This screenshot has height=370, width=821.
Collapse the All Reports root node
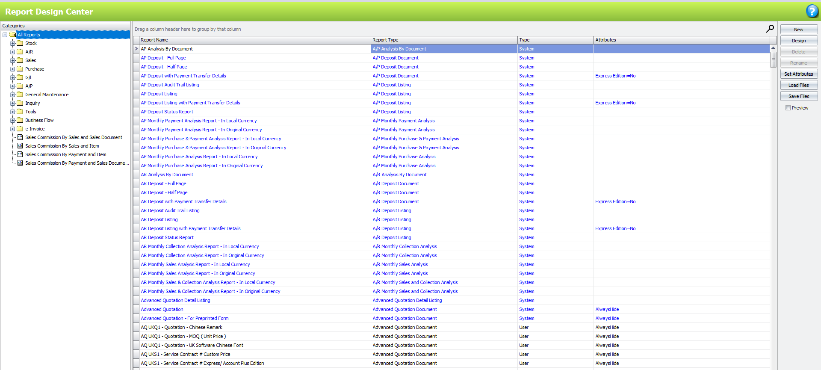5,35
